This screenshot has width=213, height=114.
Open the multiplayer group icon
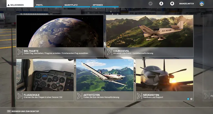pyautogui.click(x=151, y=4)
